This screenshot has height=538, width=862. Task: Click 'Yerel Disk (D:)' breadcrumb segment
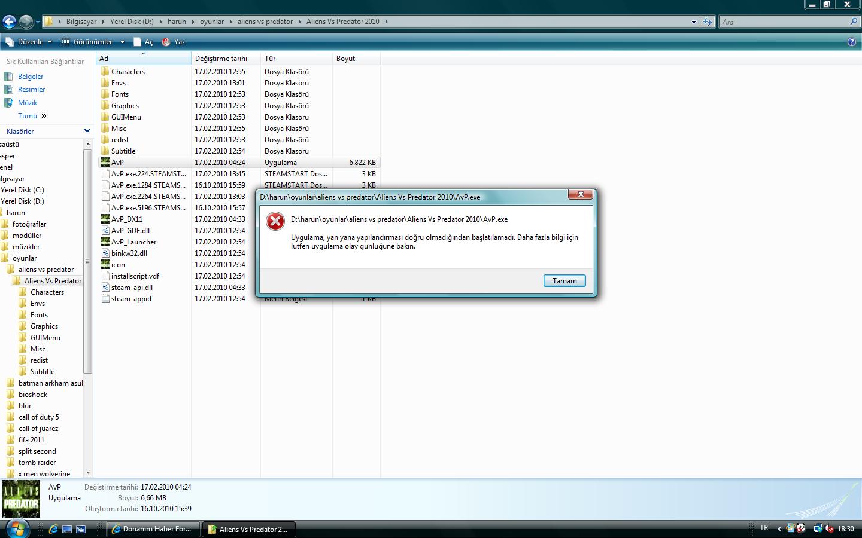132,22
